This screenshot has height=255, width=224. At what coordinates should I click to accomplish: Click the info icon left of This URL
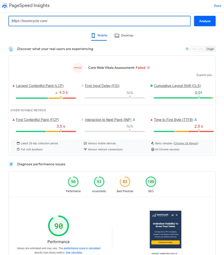click(x=187, y=49)
